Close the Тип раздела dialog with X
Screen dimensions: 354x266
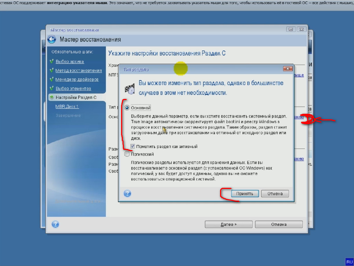point(288,69)
